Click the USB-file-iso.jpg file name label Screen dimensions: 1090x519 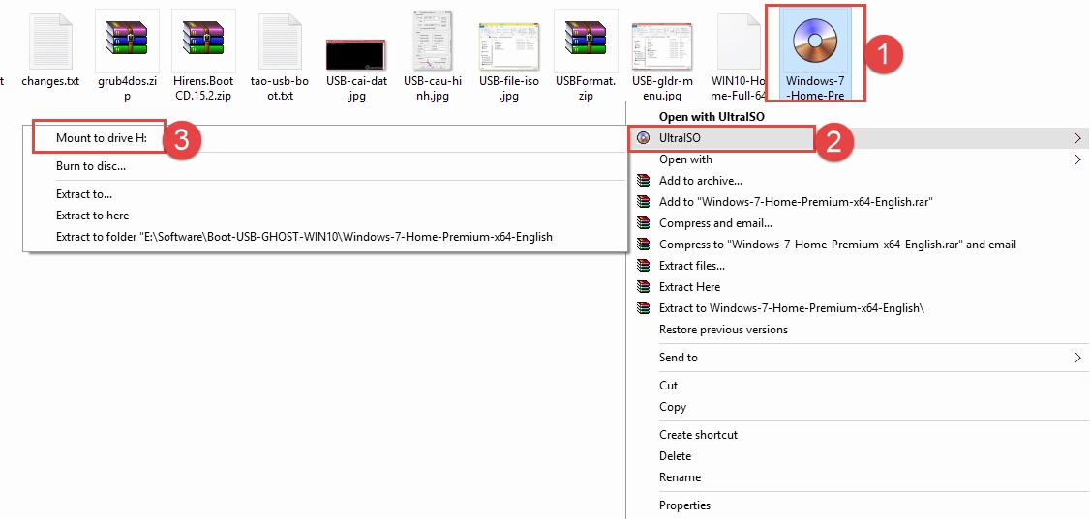click(x=509, y=88)
